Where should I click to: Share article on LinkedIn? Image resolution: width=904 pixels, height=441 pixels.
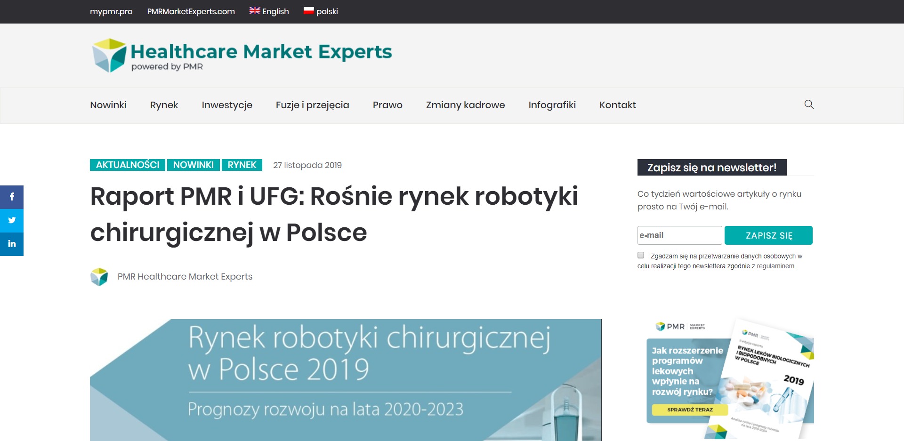coord(12,244)
